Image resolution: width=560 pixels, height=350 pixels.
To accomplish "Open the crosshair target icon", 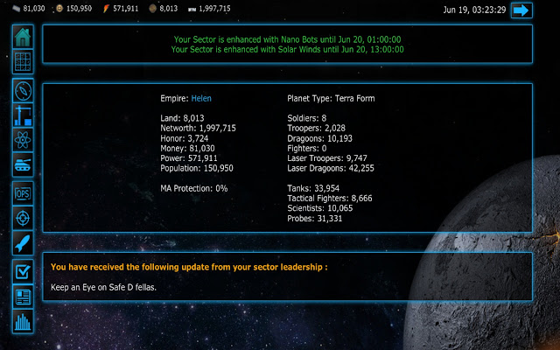I will click(x=23, y=218).
